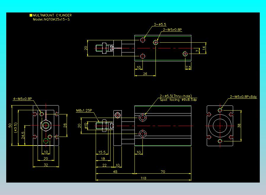The height and width of the screenshot is (195, 266).
Task: Select the "2-⌀5.5" leader annotation
Action: coord(160,24)
